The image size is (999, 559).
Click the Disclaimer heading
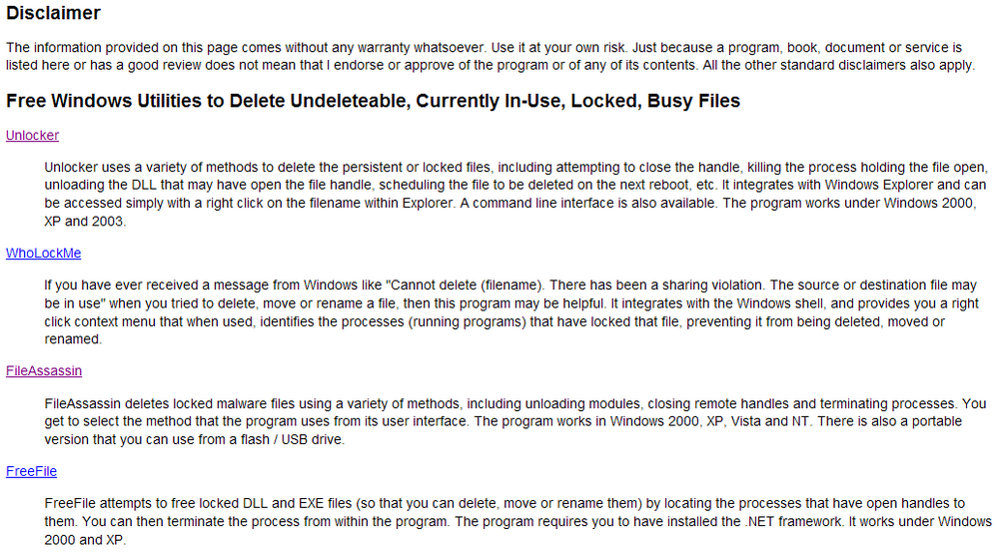tap(54, 13)
